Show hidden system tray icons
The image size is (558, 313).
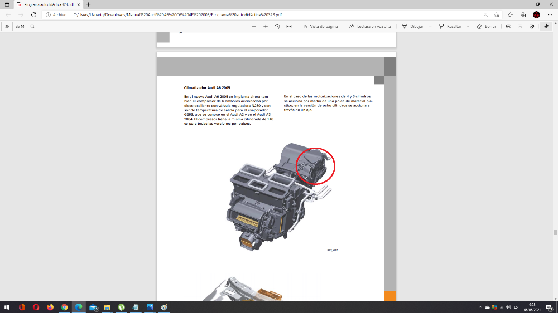click(480, 307)
